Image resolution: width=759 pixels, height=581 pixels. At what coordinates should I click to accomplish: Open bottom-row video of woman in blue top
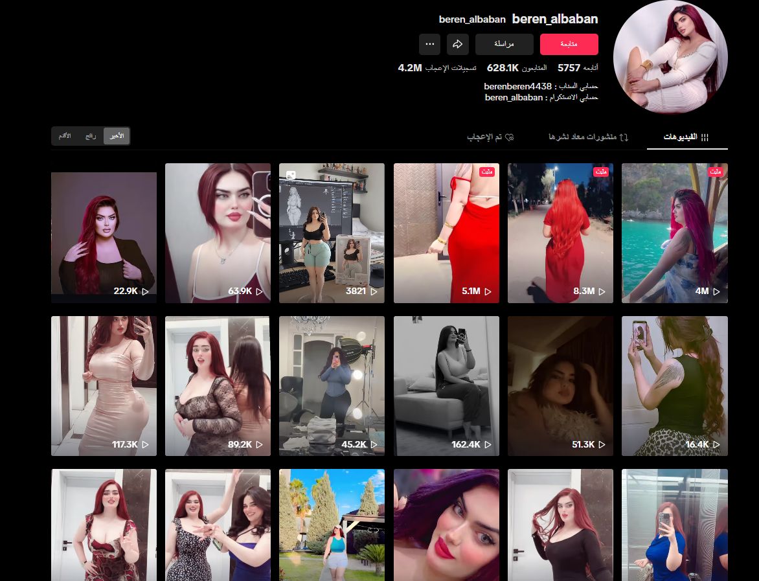click(x=674, y=525)
